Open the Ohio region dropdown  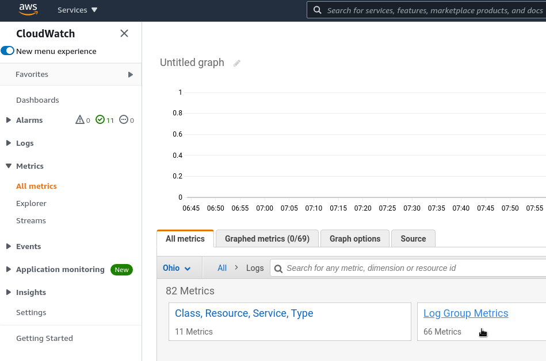pos(177,268)
